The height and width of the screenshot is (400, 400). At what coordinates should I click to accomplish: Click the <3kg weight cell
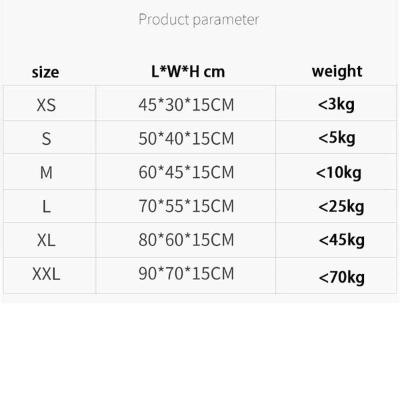337,104
